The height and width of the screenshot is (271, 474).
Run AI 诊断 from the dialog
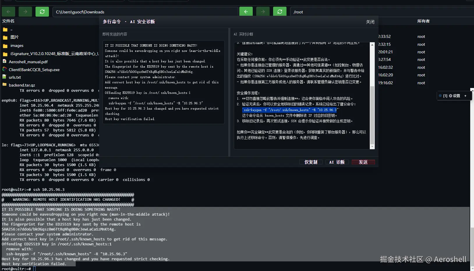point(337,162)
